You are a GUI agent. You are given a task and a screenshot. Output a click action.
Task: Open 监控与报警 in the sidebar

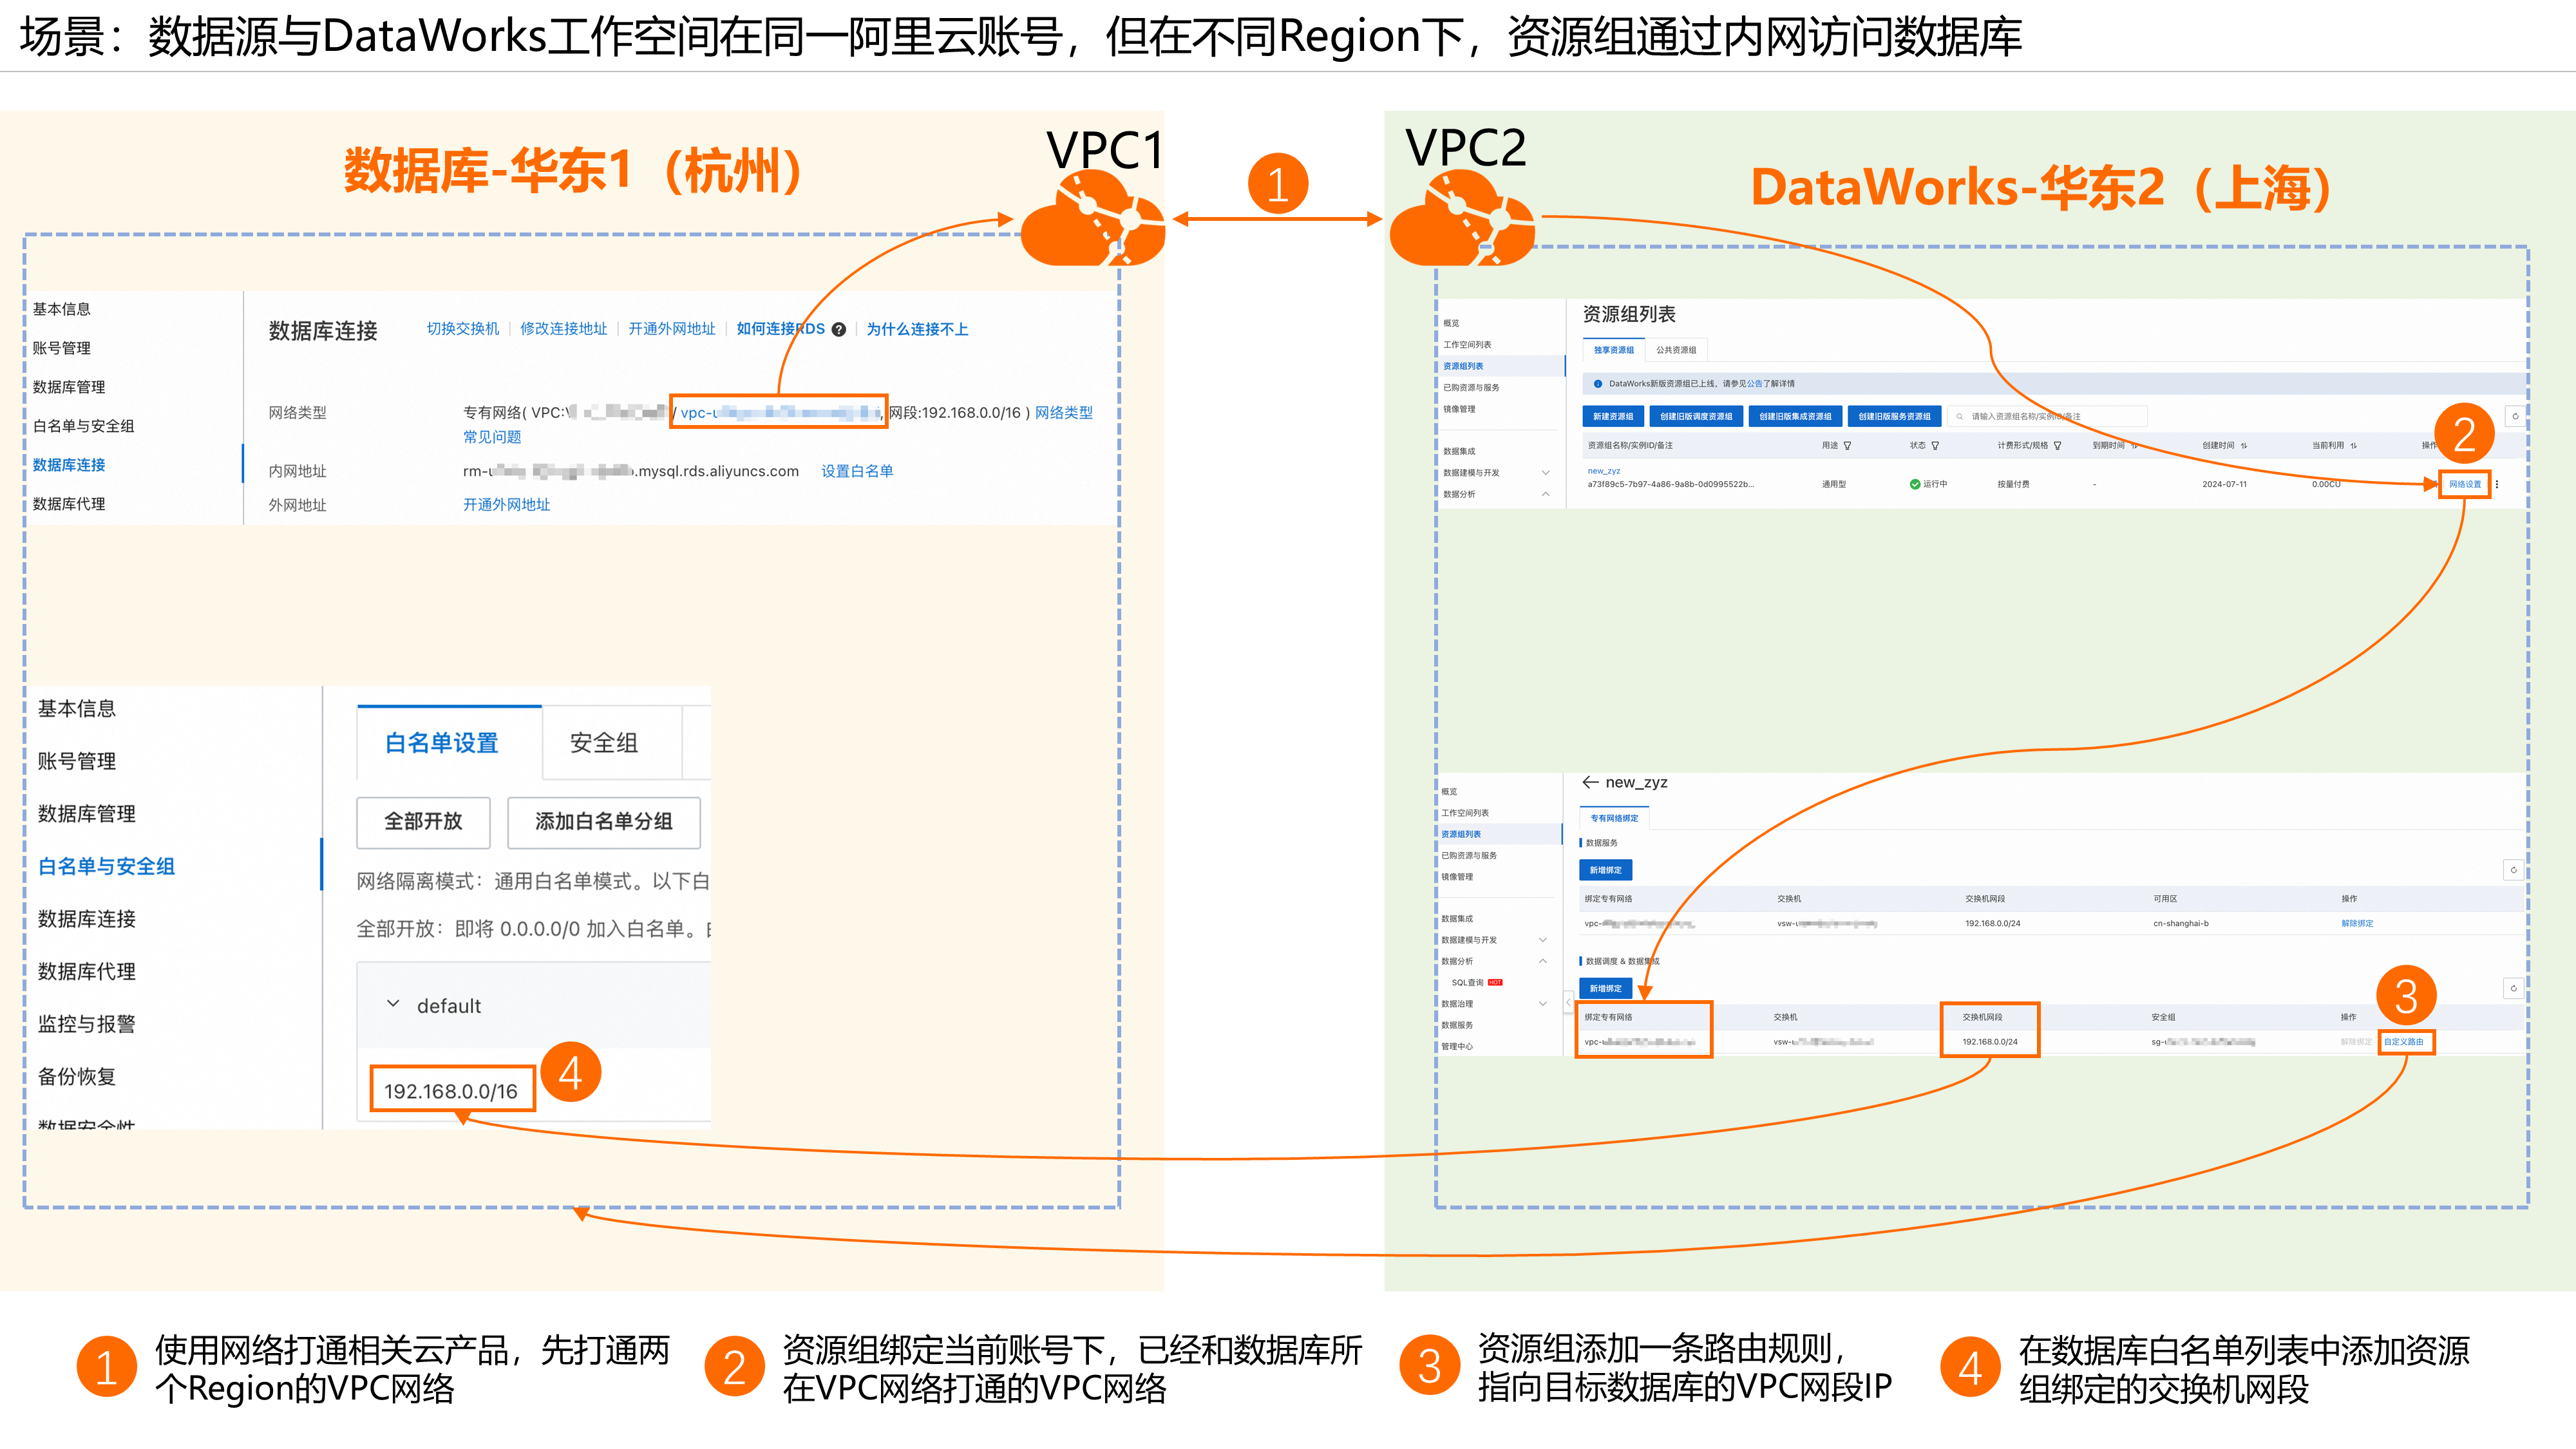click(x=86, y=1024)
